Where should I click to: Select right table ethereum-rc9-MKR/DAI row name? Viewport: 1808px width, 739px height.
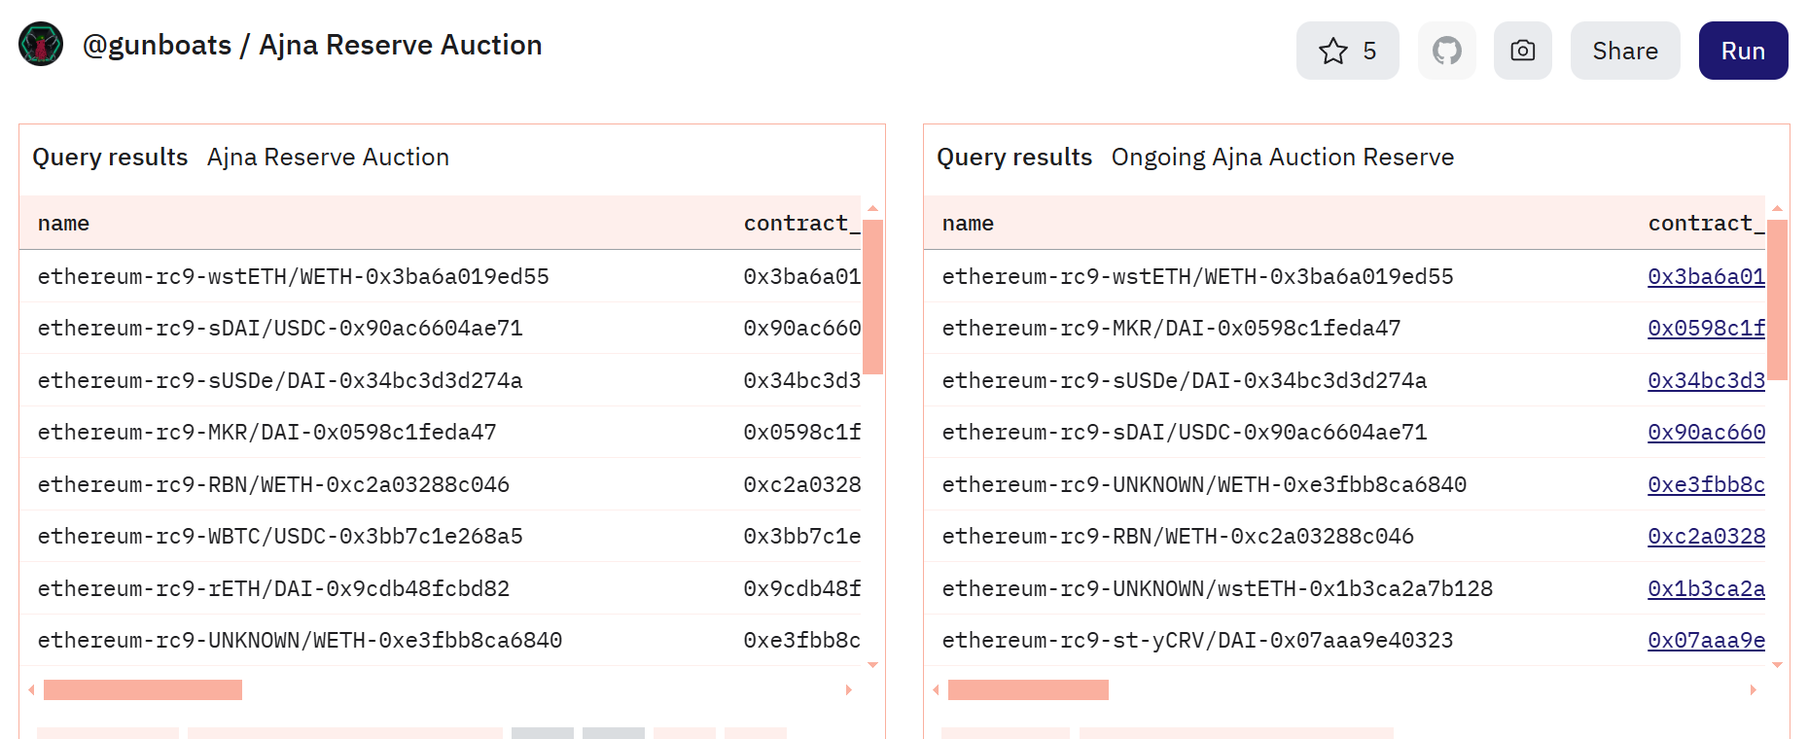(1171, 328)
